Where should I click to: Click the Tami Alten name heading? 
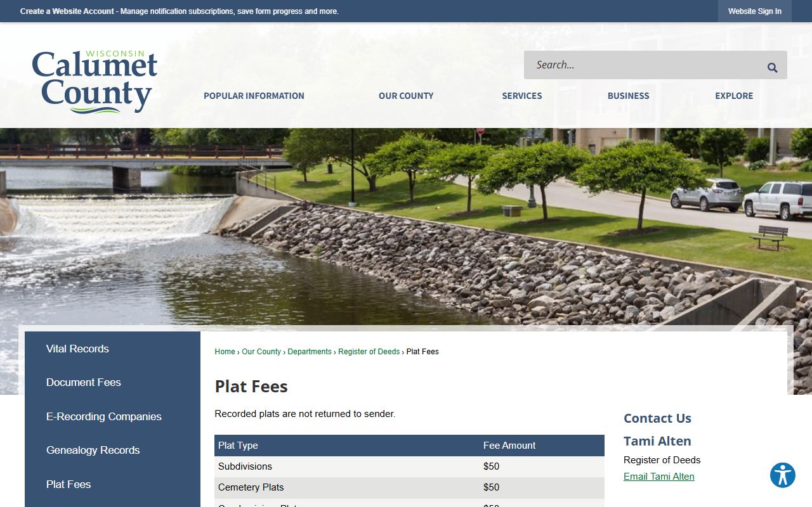pyautogui.click(x=657, y=441)
